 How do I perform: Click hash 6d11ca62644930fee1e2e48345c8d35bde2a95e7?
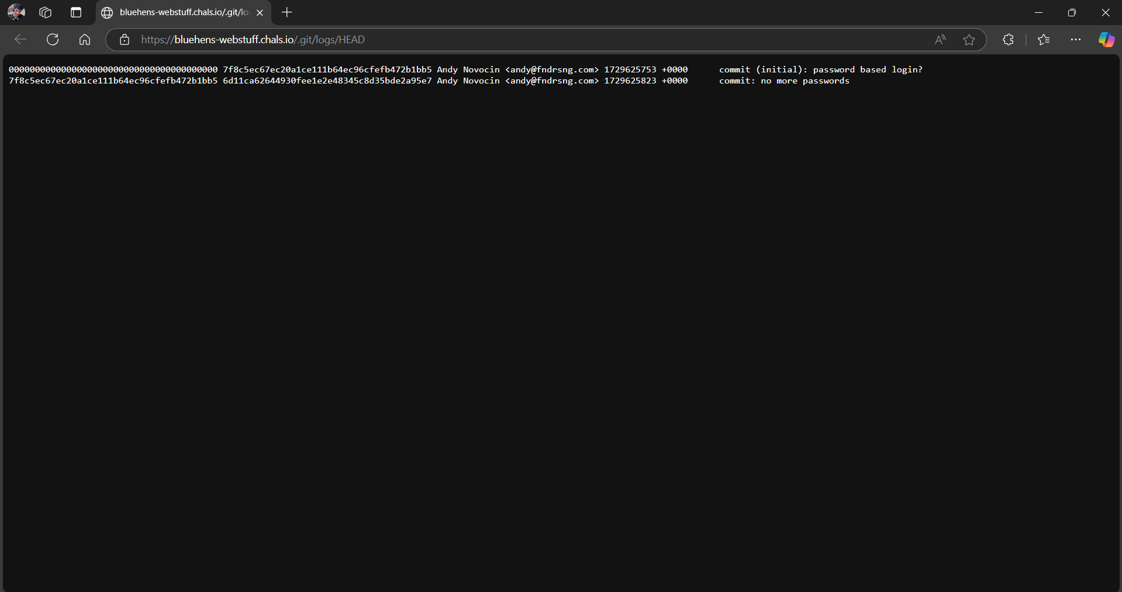click(327, 81)
